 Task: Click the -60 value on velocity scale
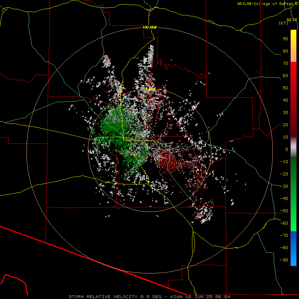(x=284, y=223)
